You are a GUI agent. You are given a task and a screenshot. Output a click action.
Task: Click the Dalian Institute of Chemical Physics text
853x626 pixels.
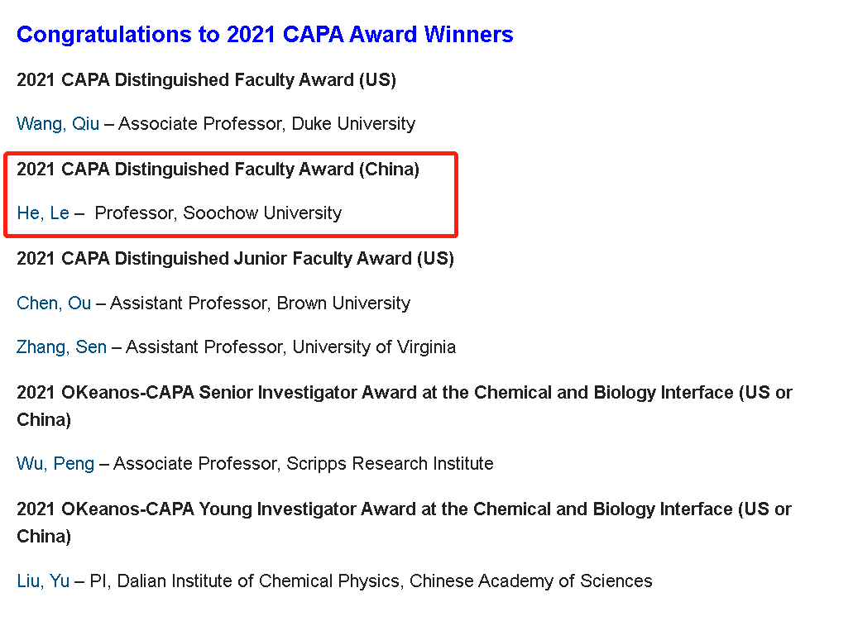click(260, 581)
